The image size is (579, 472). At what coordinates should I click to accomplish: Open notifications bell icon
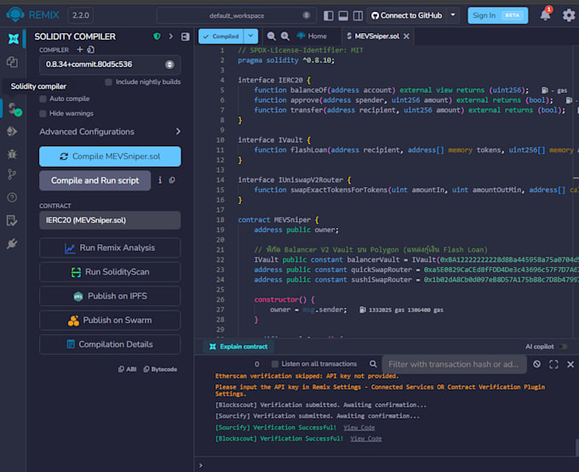[x=546, y=14]
